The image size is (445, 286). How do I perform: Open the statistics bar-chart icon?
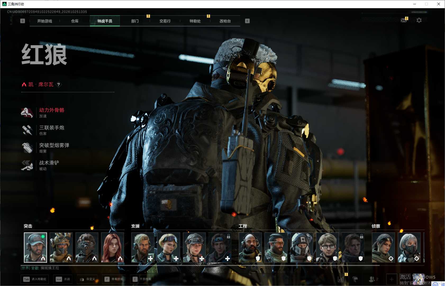point(341,279)
